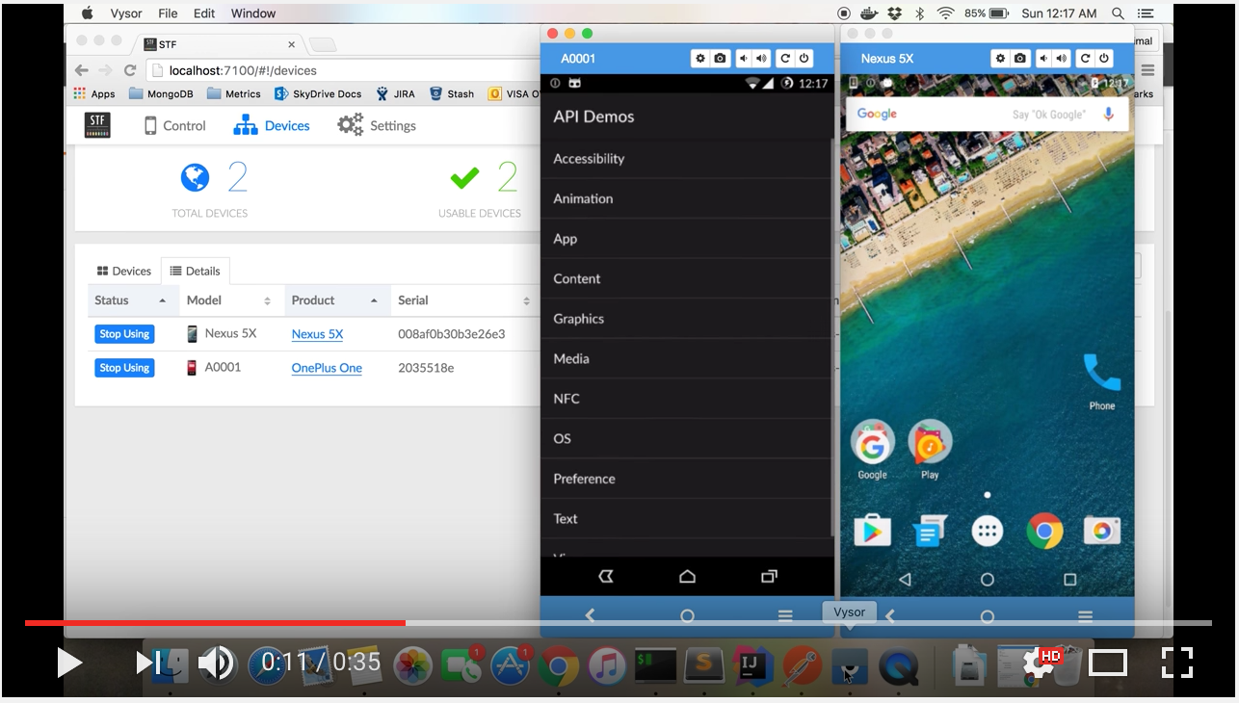Image resolution: width=1239 pixels, height=703 pixels.
Task: Open Camera app on Nexus 5X dock
Action: (x=1102, y=531)
